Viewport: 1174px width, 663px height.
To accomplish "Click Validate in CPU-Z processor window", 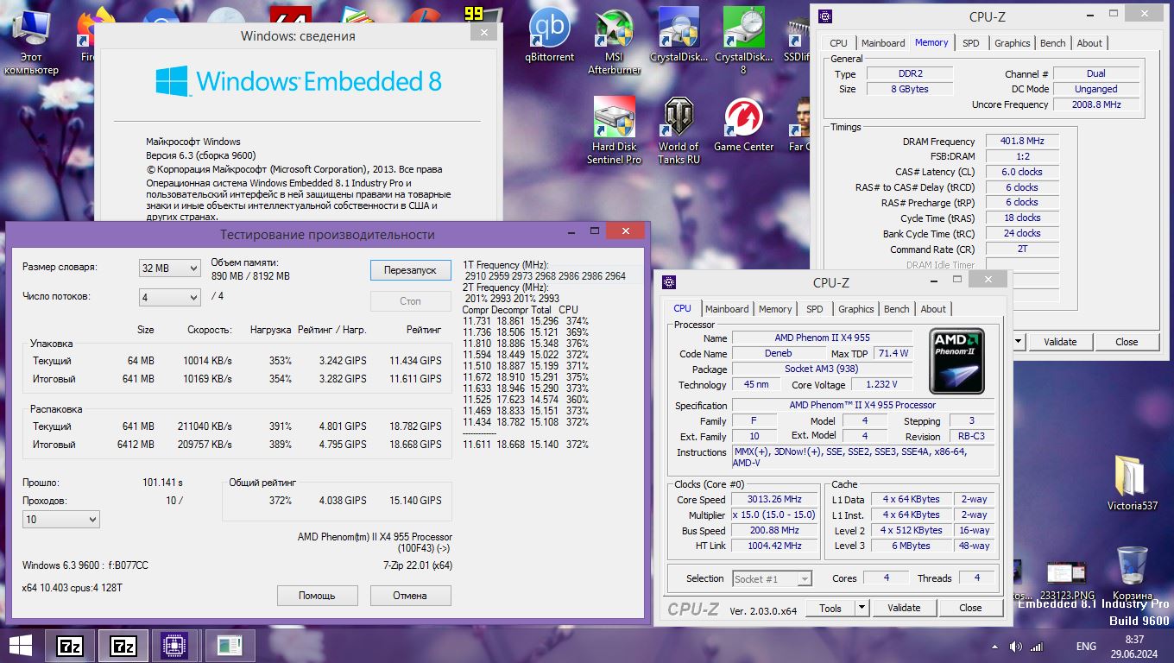I will tap(904, 608).
